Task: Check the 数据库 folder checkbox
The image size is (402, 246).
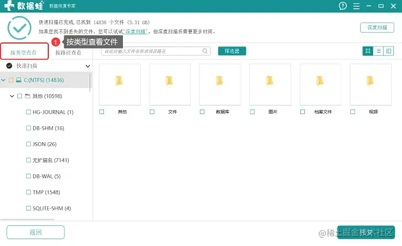Action: click(202, 112)
